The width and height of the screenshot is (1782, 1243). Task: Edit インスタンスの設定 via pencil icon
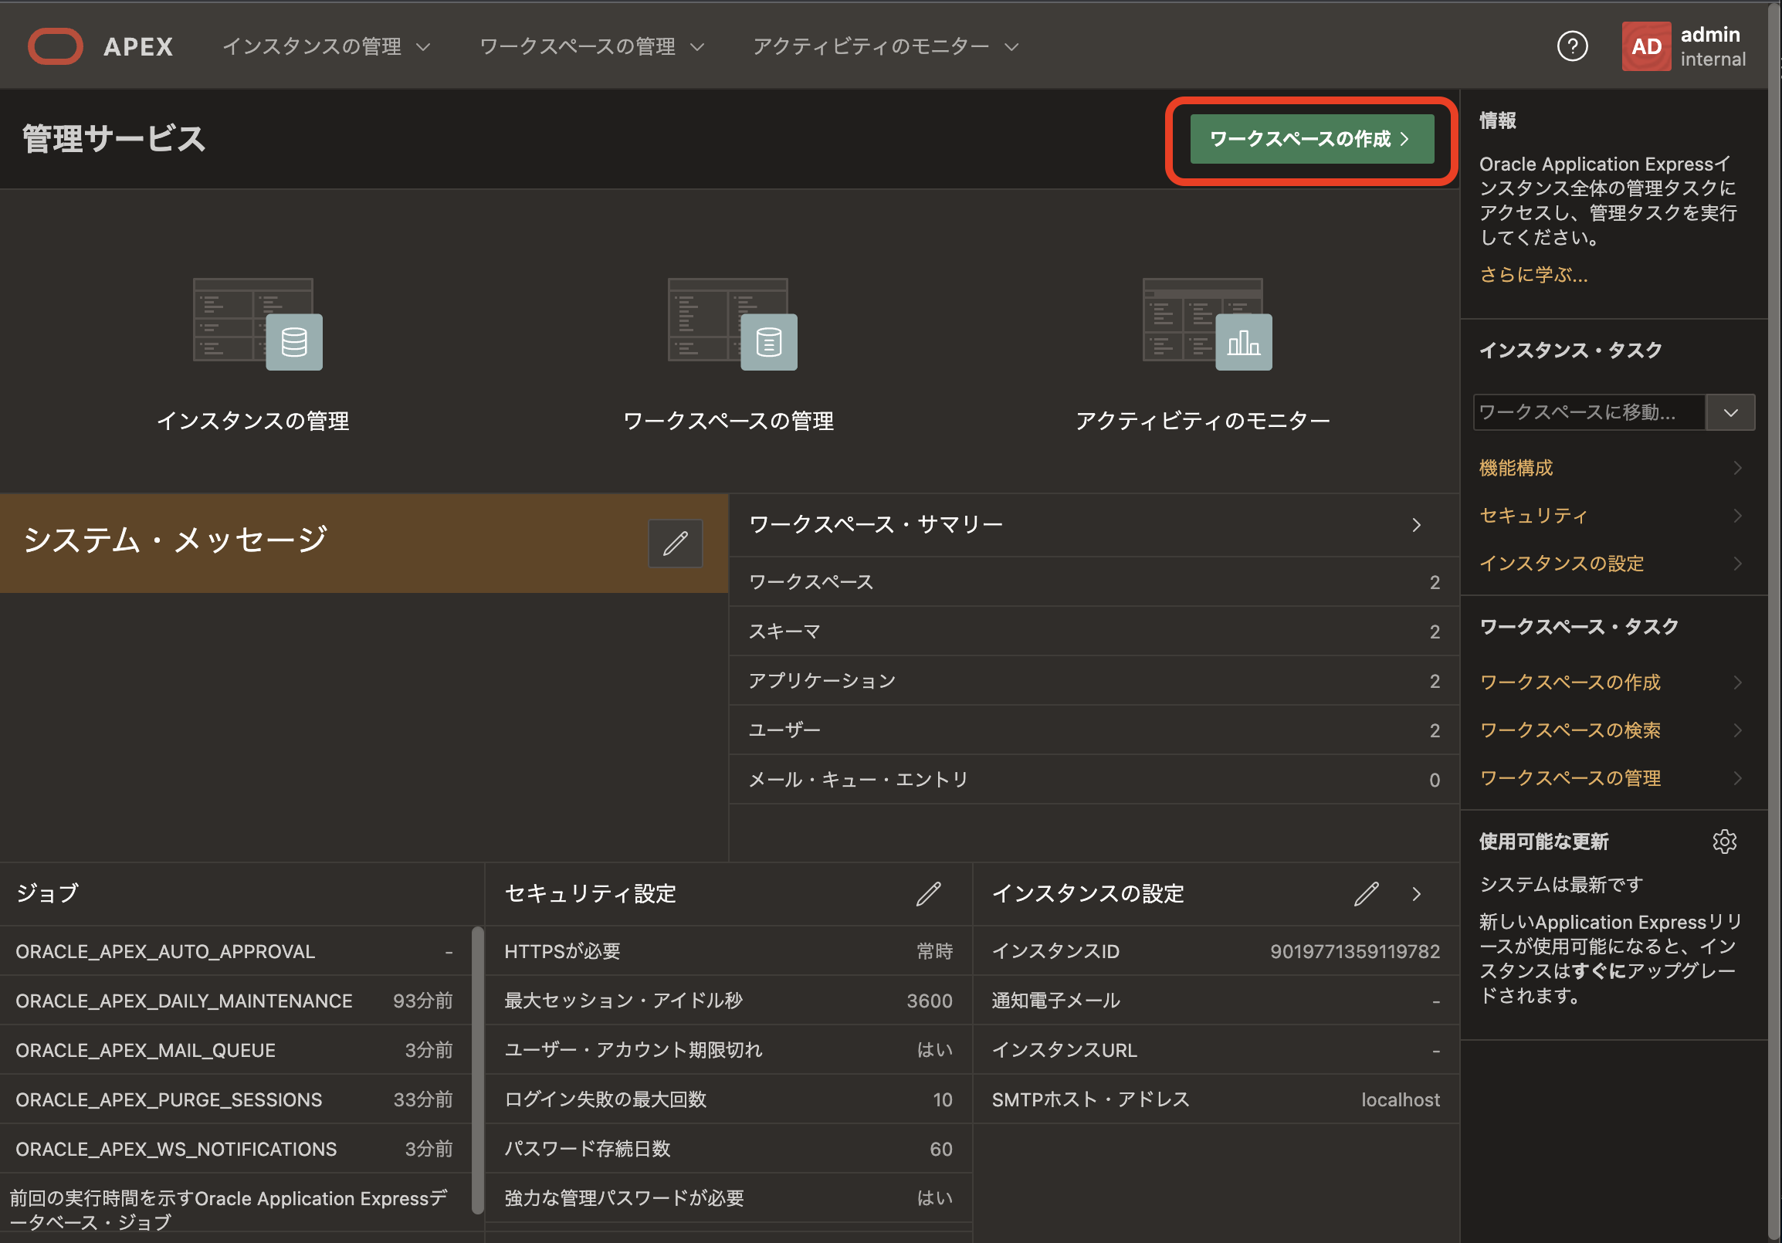click(x=1365, y=894)
